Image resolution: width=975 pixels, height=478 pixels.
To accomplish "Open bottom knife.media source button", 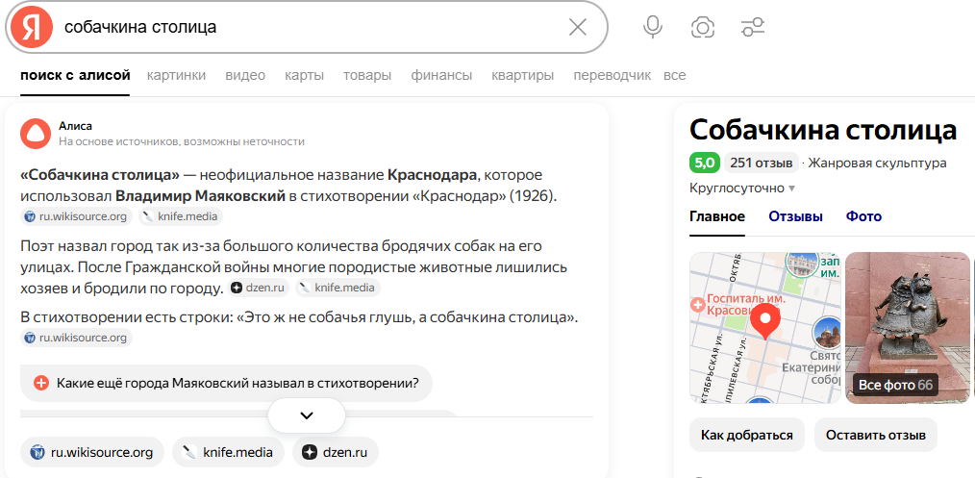I will point(228,453).
